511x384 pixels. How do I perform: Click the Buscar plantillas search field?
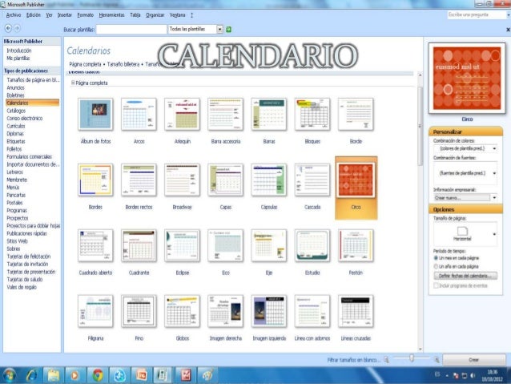click(131, 30)
